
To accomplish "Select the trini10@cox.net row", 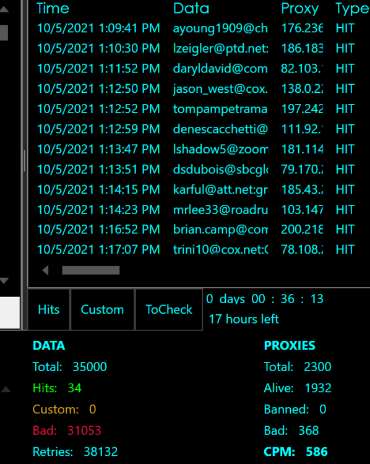I will (199, 249).
